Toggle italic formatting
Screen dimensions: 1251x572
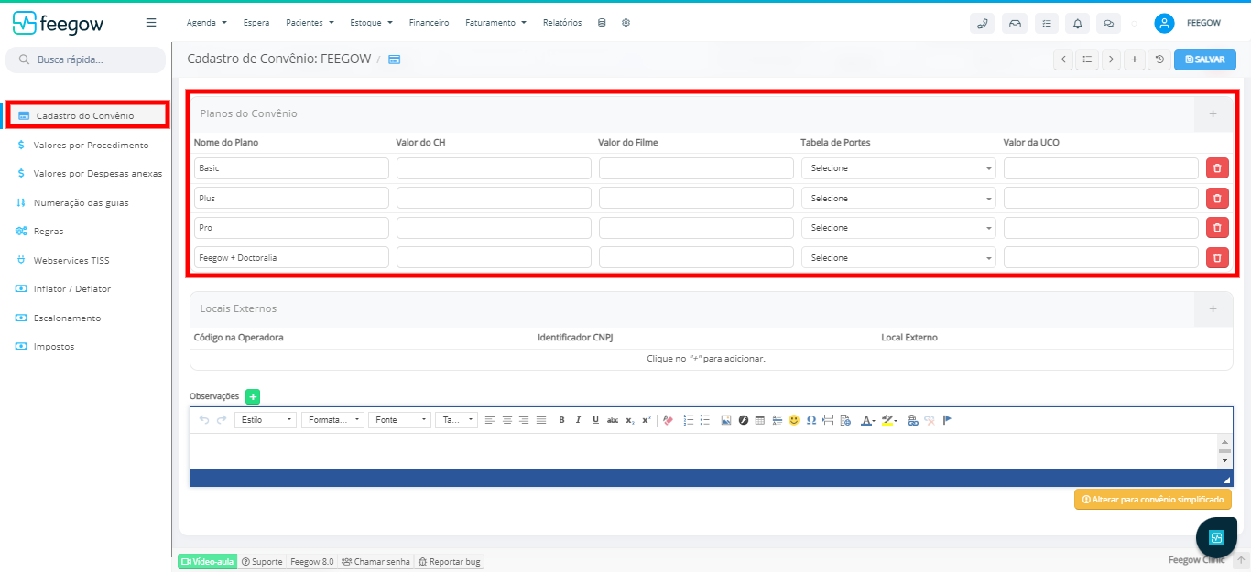click(x=579, y=420)
